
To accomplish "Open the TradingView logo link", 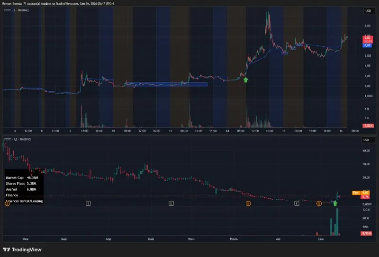I will coord(22,249).
